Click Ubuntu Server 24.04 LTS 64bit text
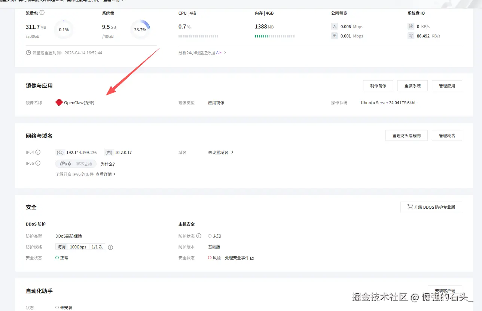This screenshot has height=311, width=482. [389, 103]
